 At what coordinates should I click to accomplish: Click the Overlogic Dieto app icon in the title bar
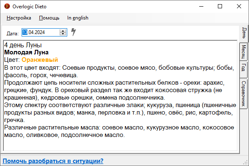coord(7,6)
